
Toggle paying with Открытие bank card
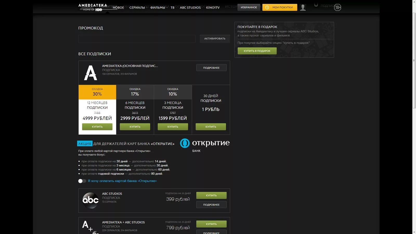point(82,181)
